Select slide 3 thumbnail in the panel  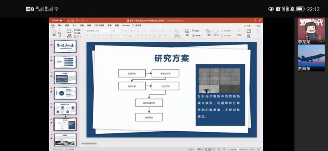coord(65,78)
